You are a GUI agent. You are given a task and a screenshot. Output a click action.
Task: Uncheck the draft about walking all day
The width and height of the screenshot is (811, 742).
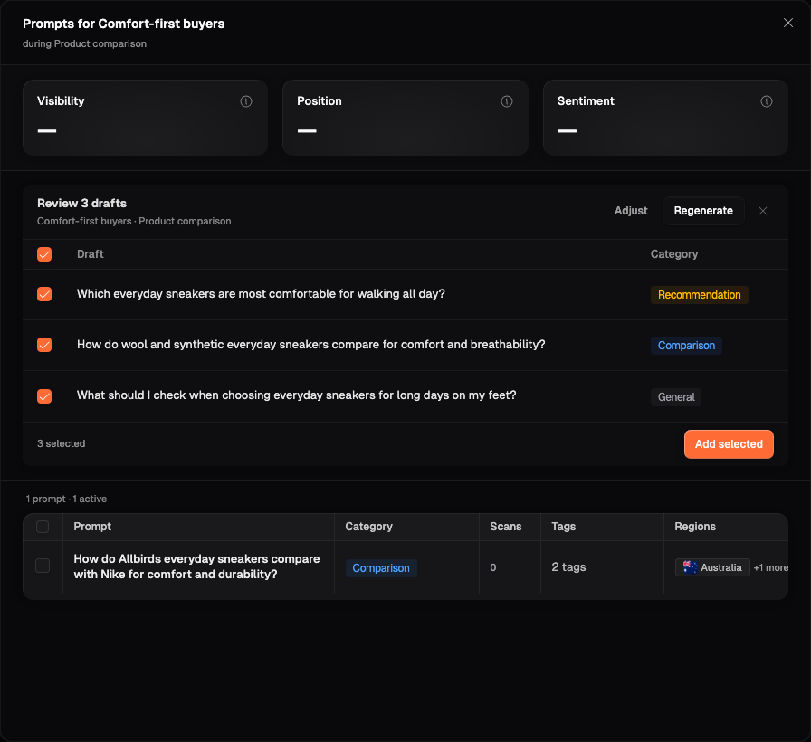point(44,294)
